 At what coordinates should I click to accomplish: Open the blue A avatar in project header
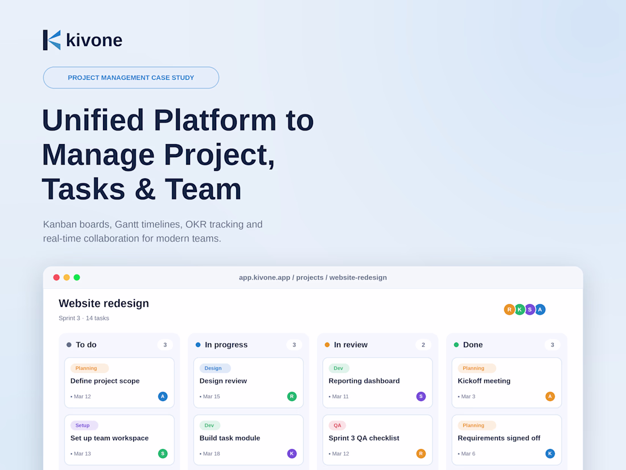(x=540, y=309)
